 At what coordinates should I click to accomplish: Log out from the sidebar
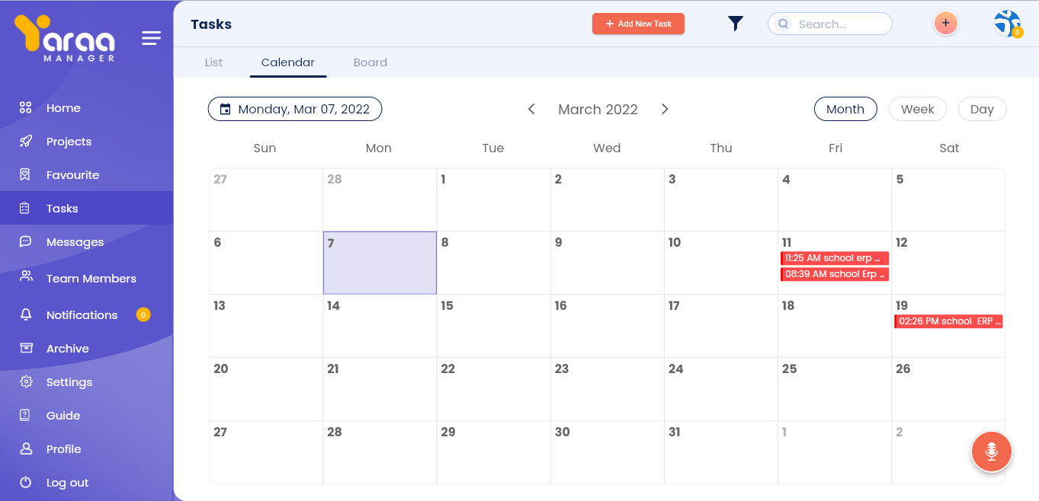pyautogui.click(x=67, y=483)
